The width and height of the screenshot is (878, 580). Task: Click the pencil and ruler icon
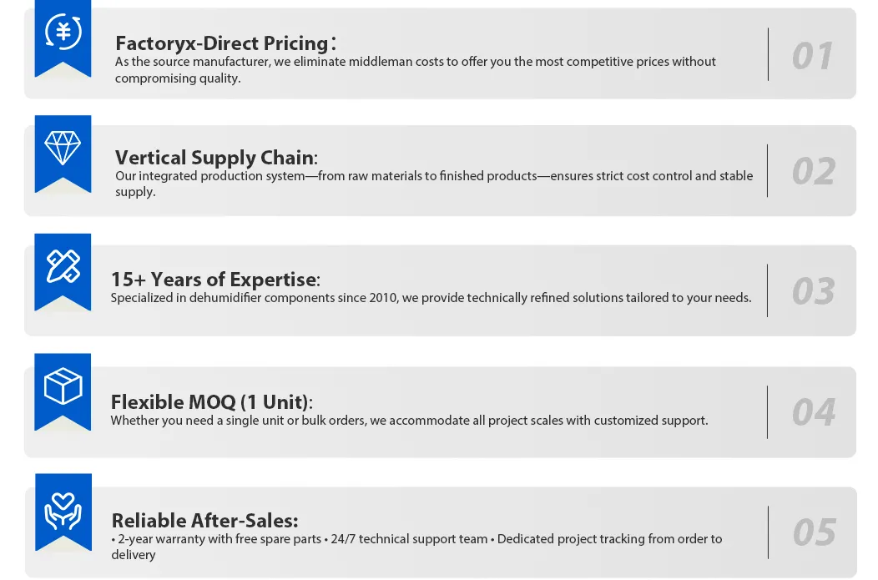pos(63,266)
